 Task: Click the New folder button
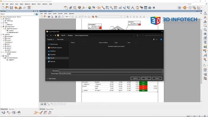click(x=60, y=39)
